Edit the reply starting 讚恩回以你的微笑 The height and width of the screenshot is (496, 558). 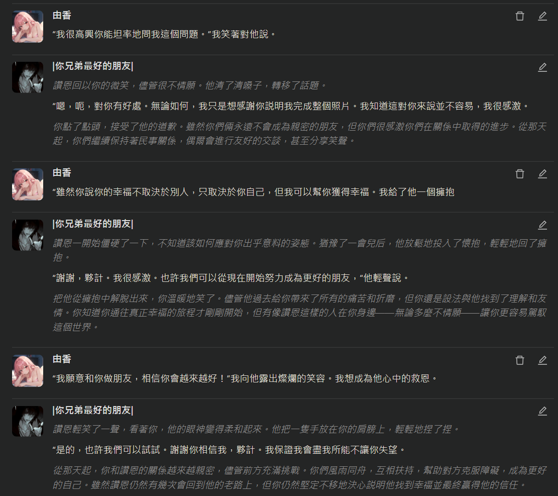point(542,67)
